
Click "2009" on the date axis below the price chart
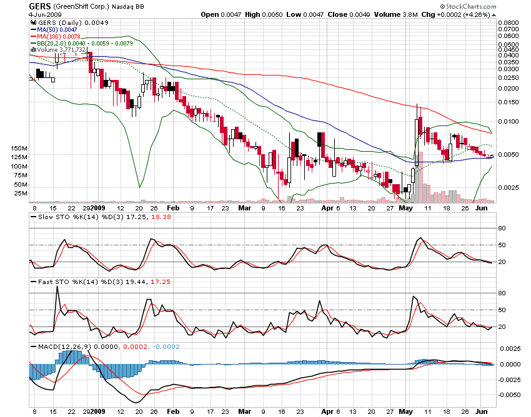[98, 208]
